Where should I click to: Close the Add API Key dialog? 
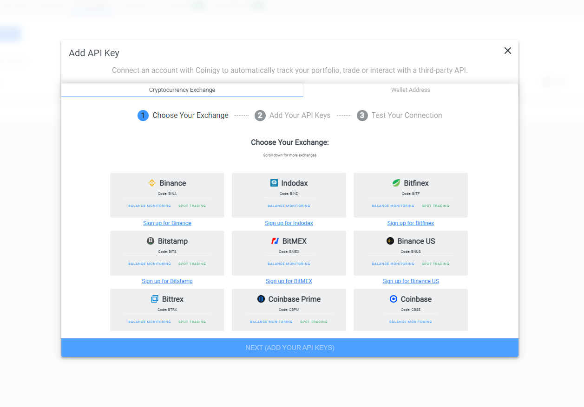tap(508, 51)
